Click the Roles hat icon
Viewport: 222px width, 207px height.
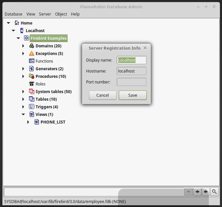32,84
